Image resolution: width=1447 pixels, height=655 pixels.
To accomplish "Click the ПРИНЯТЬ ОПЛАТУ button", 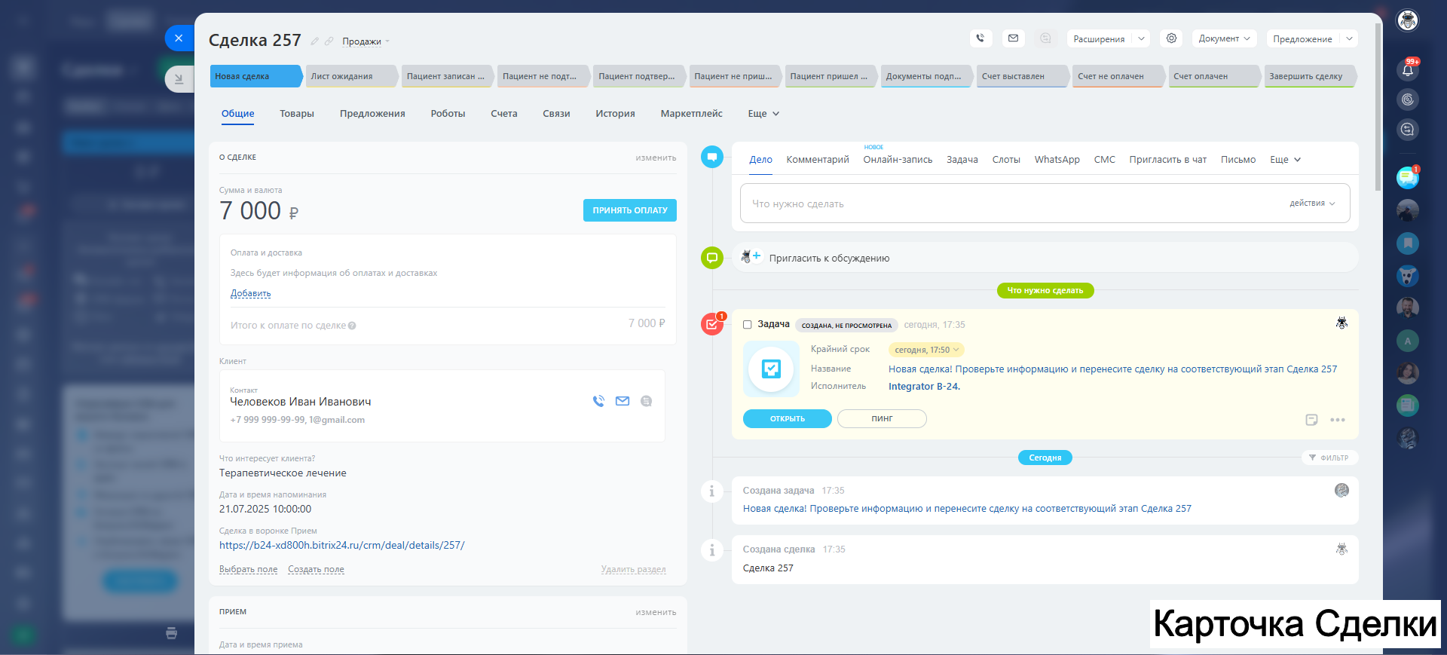I will click(629, 210).
